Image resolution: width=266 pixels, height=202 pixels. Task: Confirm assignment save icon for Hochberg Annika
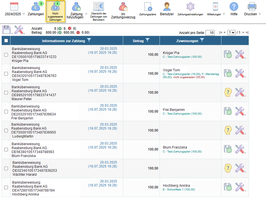coord(228,187)
